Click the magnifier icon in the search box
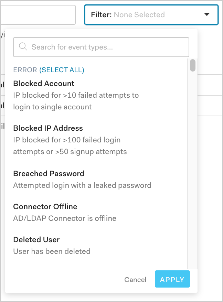 [23, 47]
